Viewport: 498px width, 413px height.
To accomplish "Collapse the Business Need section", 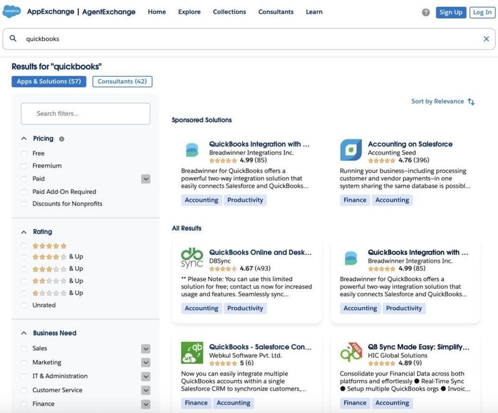I will (24, 333).
